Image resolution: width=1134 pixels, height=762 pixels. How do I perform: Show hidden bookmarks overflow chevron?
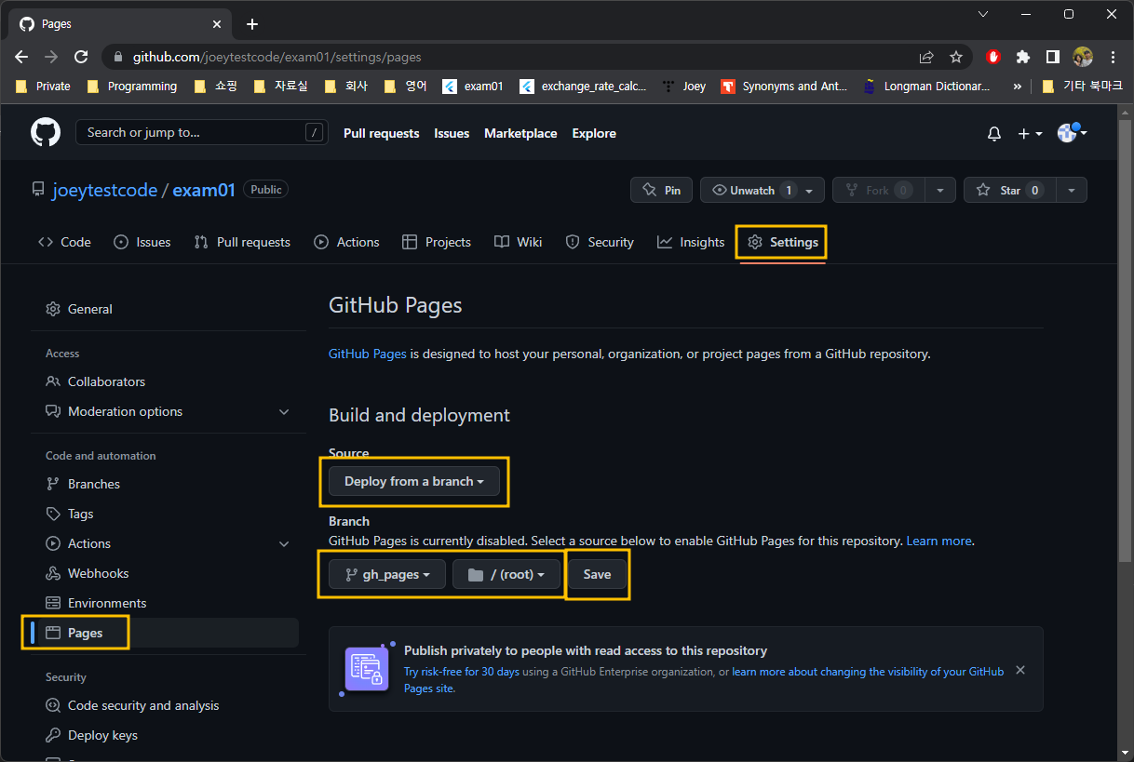(x=1017, y=87)
